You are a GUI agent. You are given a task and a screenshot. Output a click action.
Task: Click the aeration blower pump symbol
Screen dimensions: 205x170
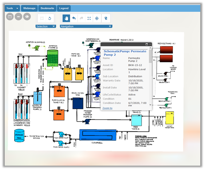click(x=37, y=48)
